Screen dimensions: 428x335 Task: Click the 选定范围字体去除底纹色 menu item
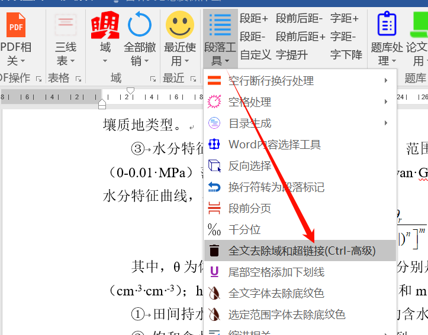[300, 314]
